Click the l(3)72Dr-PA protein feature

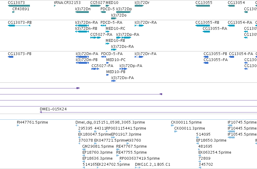click(139, 57)
